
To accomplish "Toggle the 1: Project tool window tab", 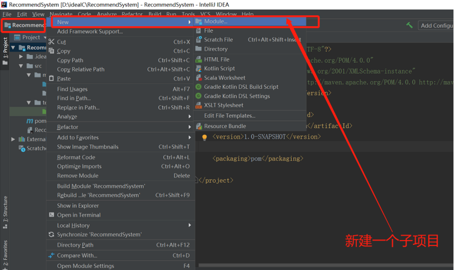I will (5, 51).
